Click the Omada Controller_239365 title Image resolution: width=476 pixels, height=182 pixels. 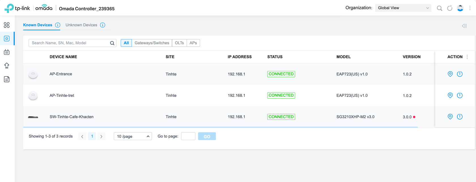87,8
